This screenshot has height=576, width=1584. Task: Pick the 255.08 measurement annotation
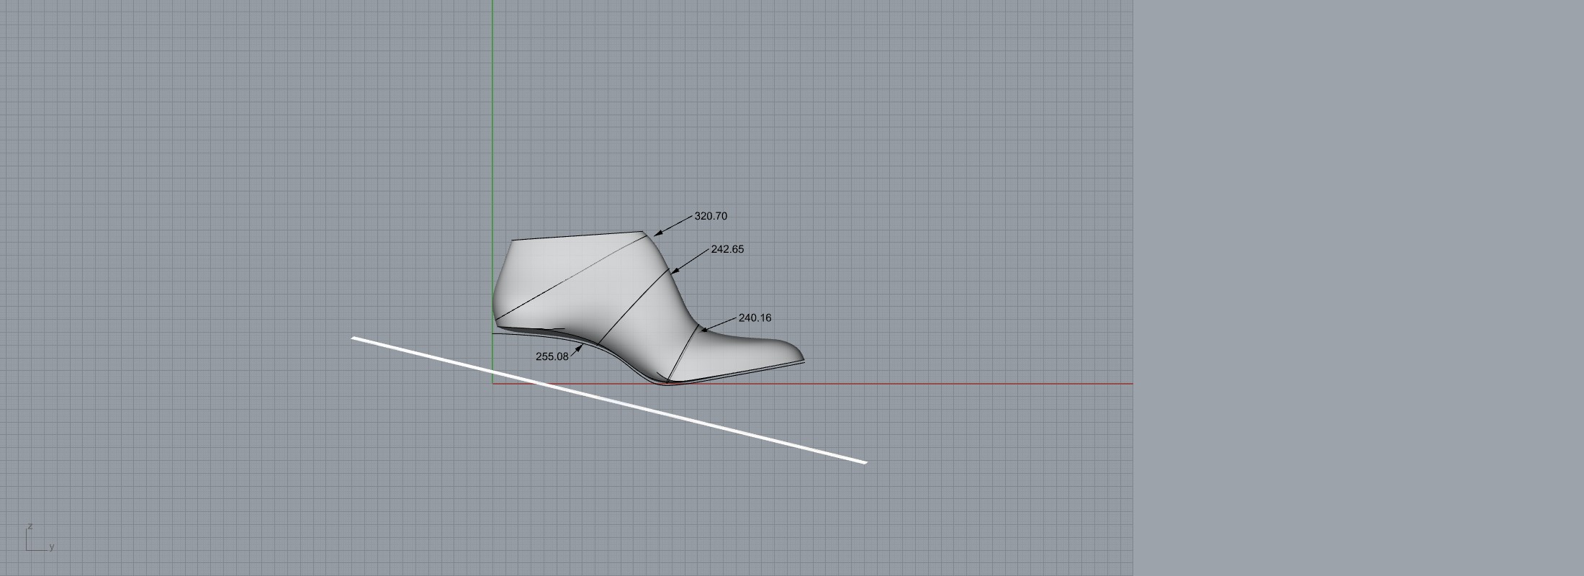[552, 356]
